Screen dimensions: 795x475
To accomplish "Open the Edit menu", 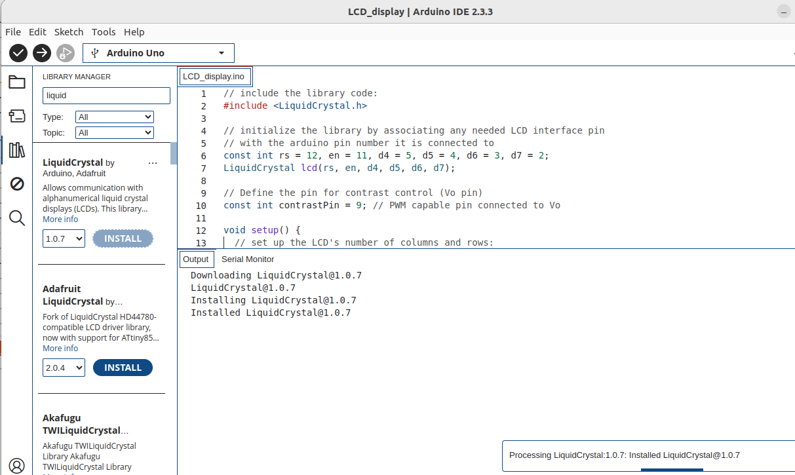I will click(37, 31).
